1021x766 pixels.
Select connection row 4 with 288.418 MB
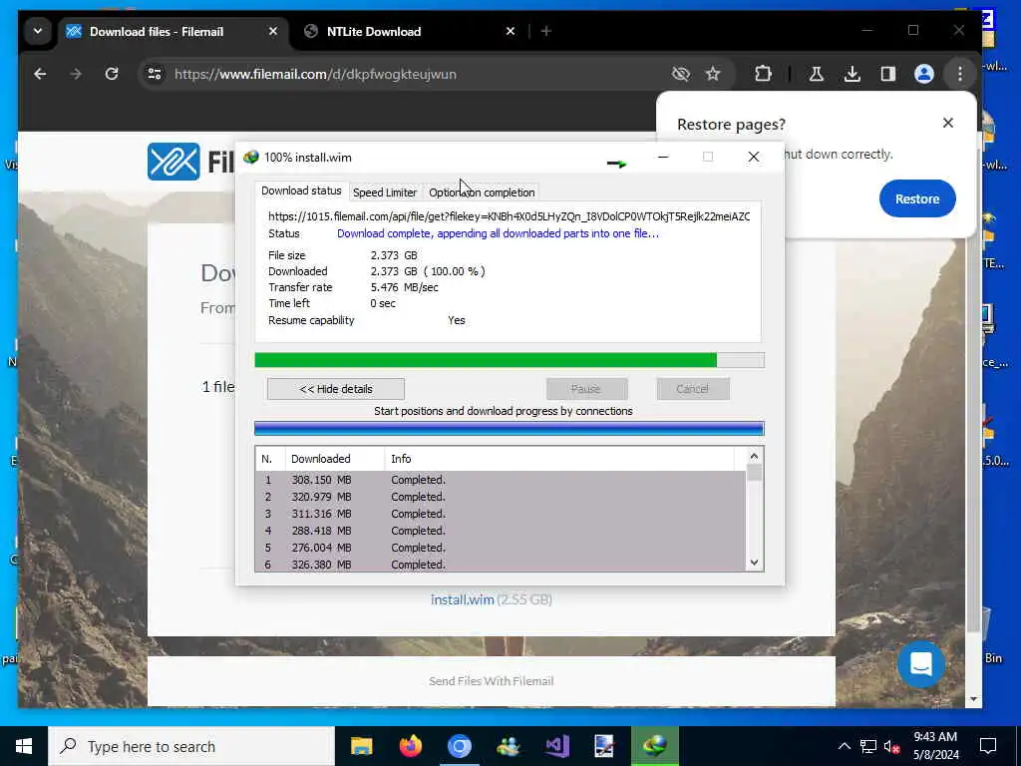point(501,531)
